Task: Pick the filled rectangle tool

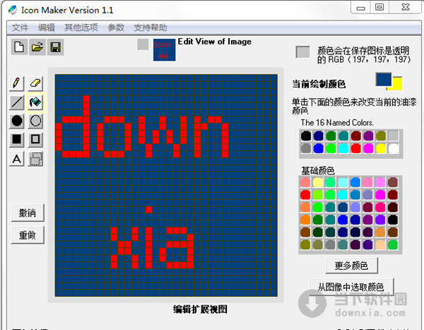Action: click(16, 140)
